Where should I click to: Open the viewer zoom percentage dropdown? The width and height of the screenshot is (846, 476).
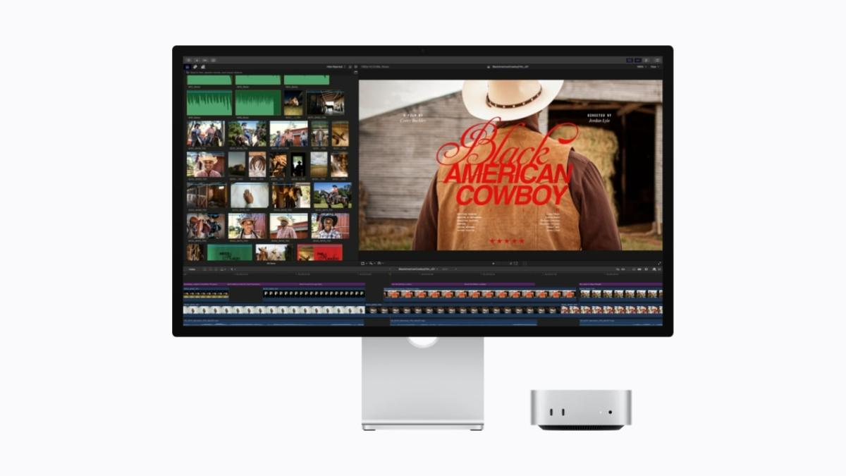pos(641,67)
